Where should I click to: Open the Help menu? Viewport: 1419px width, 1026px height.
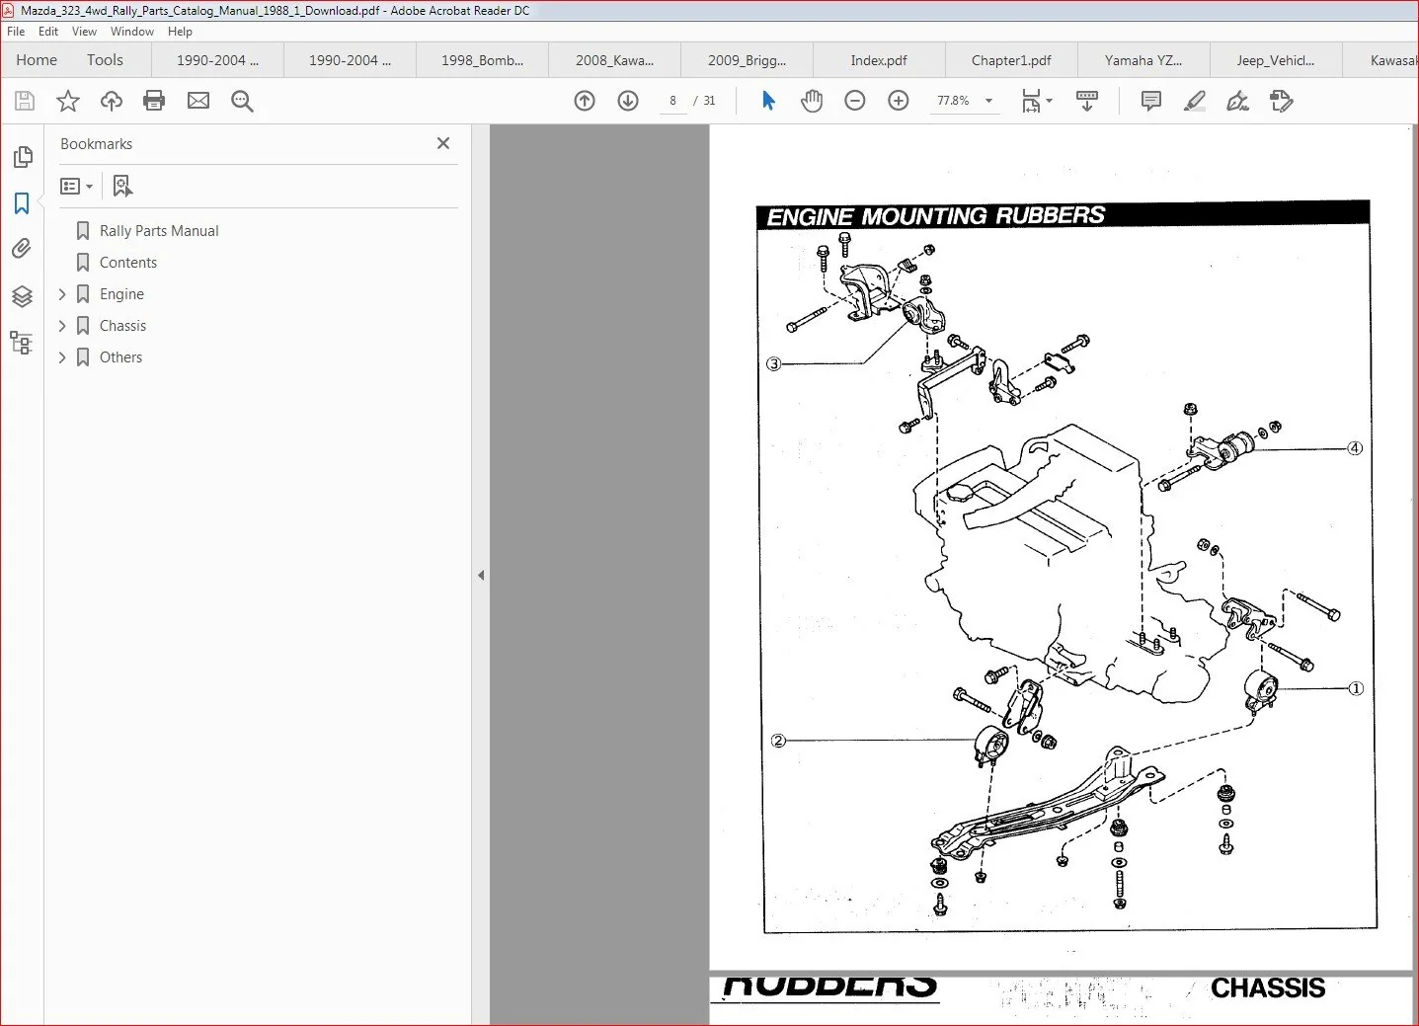[x=180, y=32]
